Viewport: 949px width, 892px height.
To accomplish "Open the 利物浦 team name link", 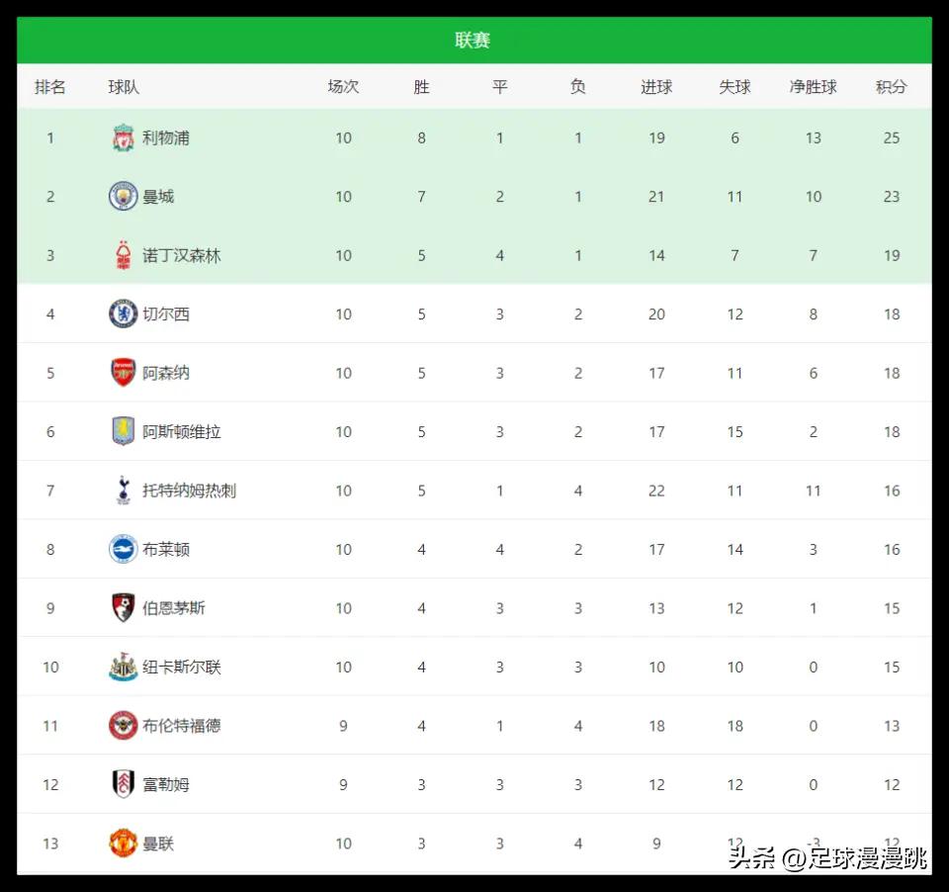I will pos(166,138).
